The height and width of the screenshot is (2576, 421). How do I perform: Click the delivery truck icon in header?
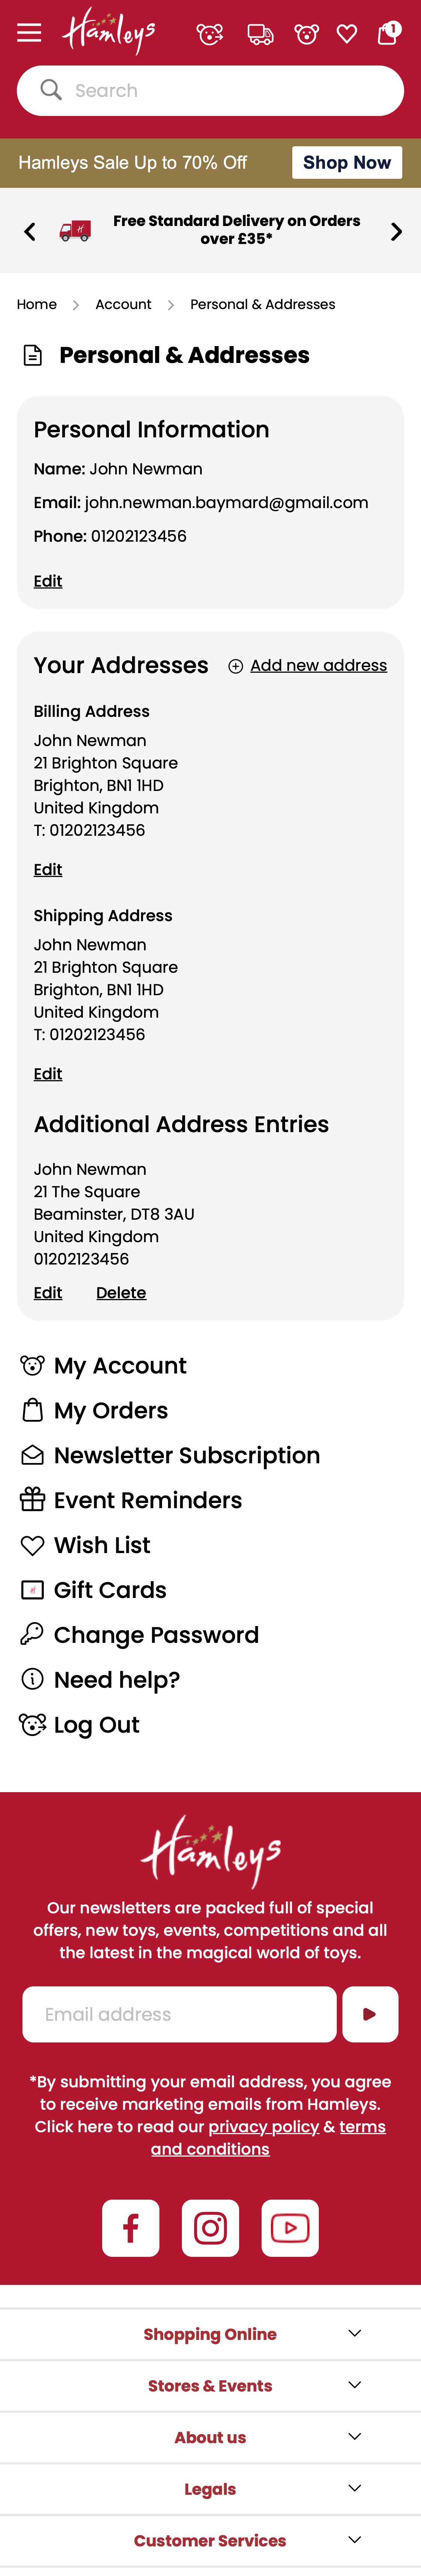click(260, 35)
